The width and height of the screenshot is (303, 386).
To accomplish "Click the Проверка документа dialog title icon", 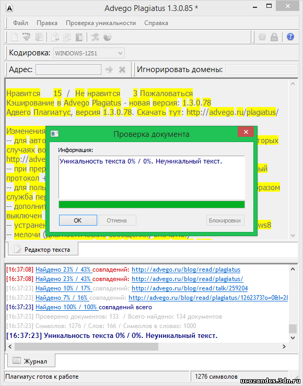I will [x=54, y=134].
